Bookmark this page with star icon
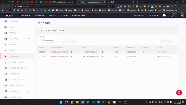The image size is (186, 105). tap(112, 6)
